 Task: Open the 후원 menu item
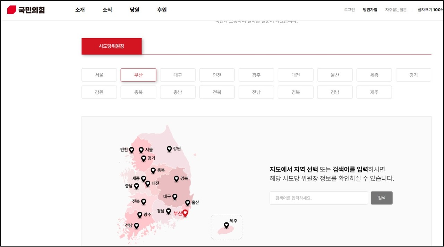[x=161, y=10]
